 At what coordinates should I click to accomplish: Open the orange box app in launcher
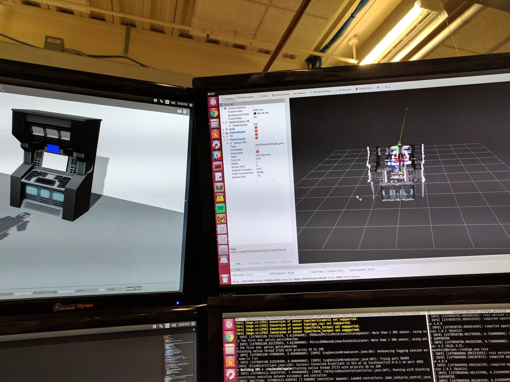tap(221, 219)
